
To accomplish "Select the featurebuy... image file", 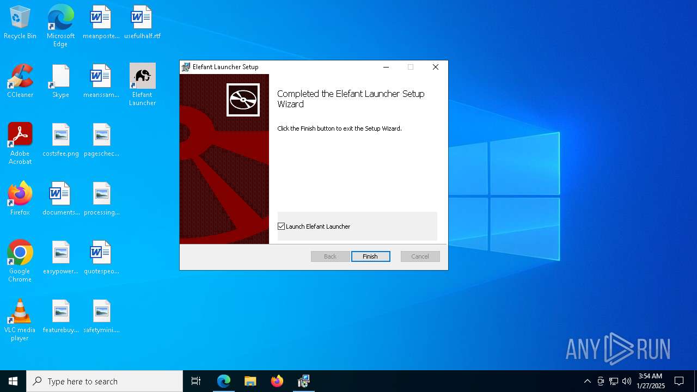I will [x=60, y=316].
